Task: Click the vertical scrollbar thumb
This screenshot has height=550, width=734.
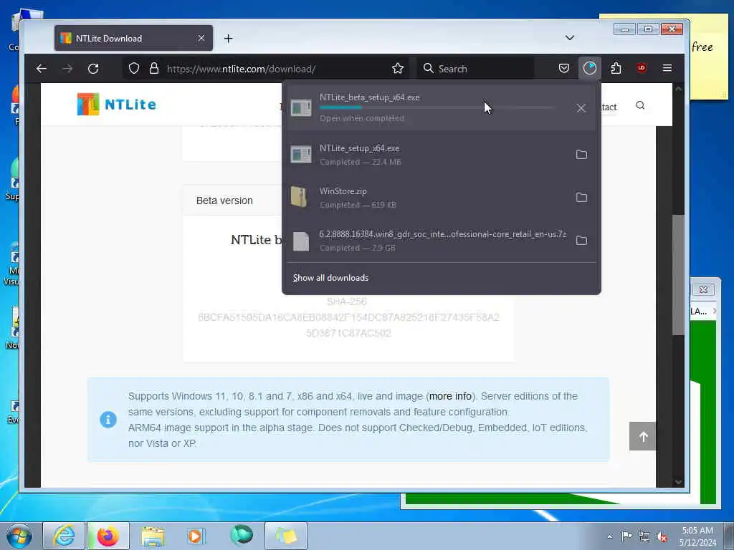Action: pyautogui.click(x=678, y=275)
